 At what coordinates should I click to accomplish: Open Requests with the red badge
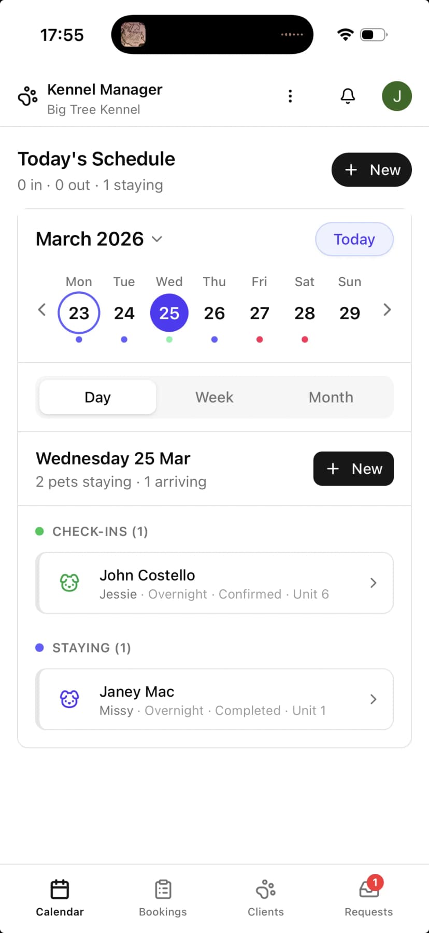tap(368, 889)
